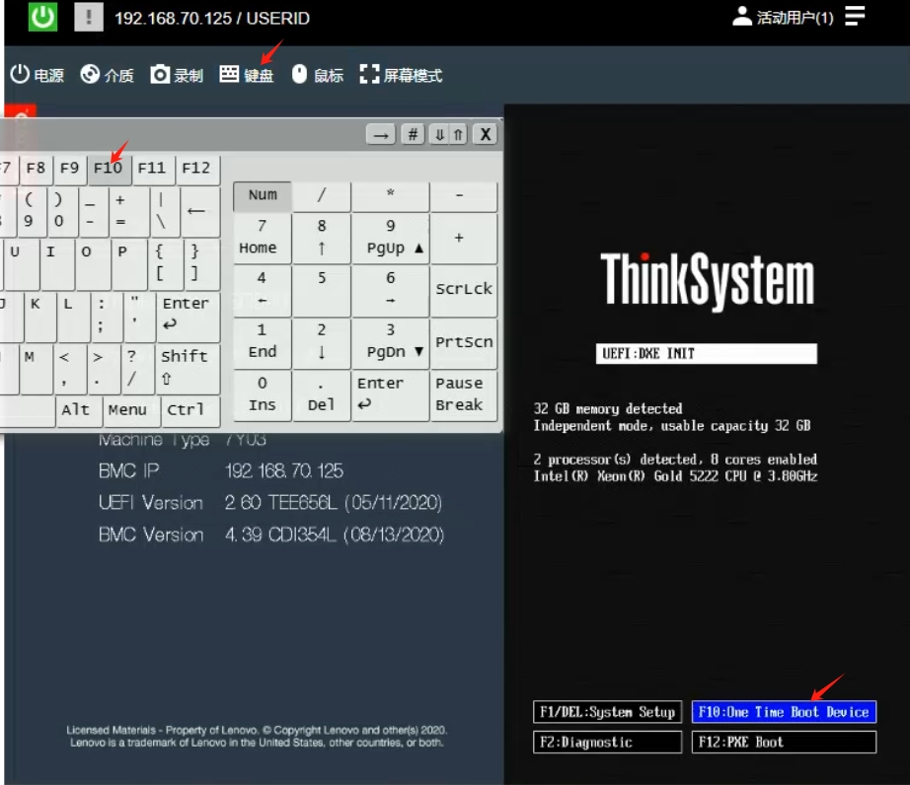This screenshot has width=910, height=785.
Task: Tap the PrtScn key
Action: [464, 343]
